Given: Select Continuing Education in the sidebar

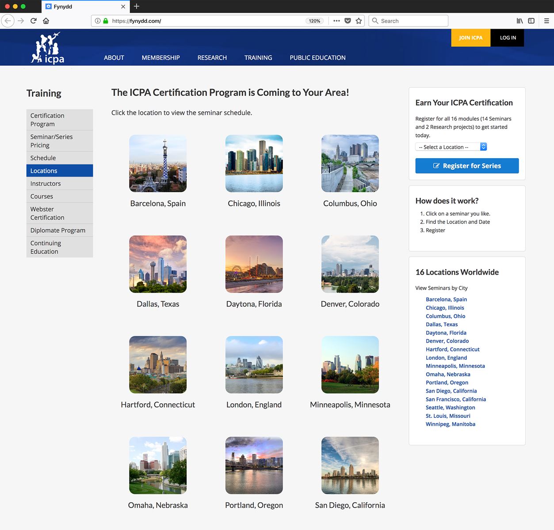Looking at the screenshot, I should tap(60, 247).
